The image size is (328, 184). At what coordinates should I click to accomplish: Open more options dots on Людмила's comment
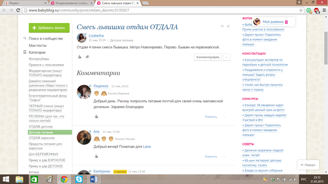[x=225, y=116]
